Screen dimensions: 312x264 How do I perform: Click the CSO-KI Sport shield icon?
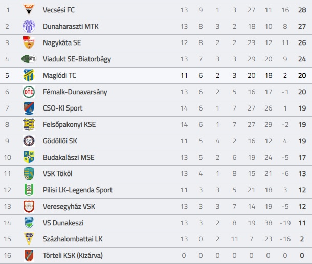click(x=29, y=108)
